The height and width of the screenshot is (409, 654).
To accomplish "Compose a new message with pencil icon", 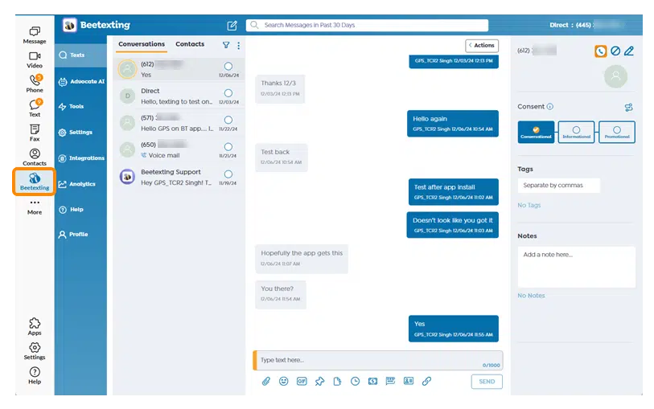I will 232,26.
